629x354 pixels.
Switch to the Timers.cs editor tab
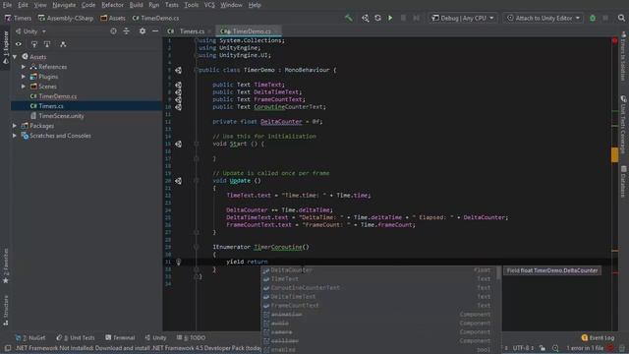(x=189, y=30)
